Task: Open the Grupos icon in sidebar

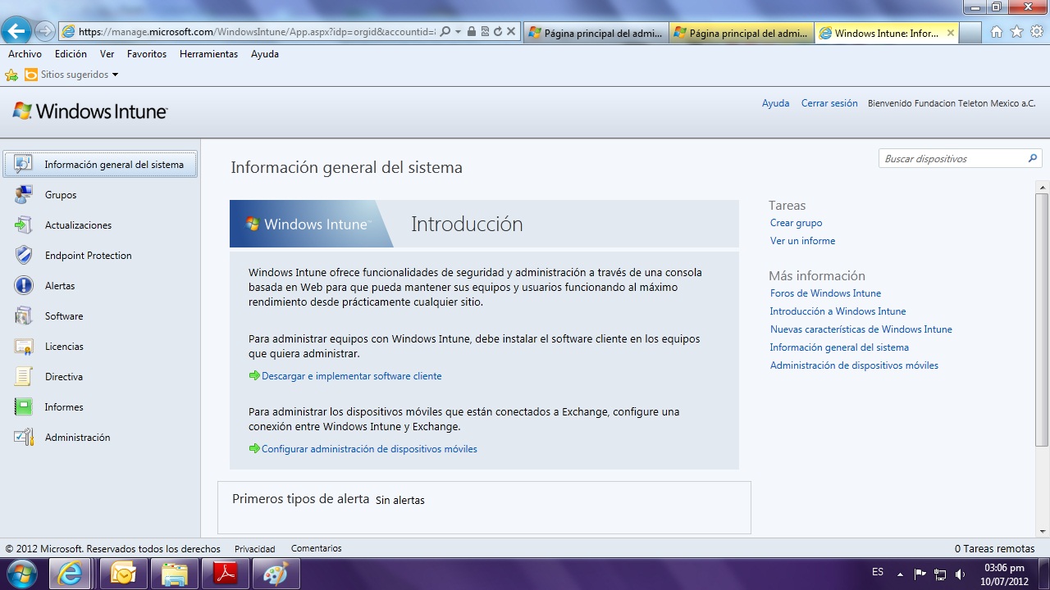Action: (24, 194)
